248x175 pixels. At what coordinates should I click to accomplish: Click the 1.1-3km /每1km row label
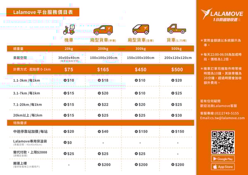pos(26,80)
